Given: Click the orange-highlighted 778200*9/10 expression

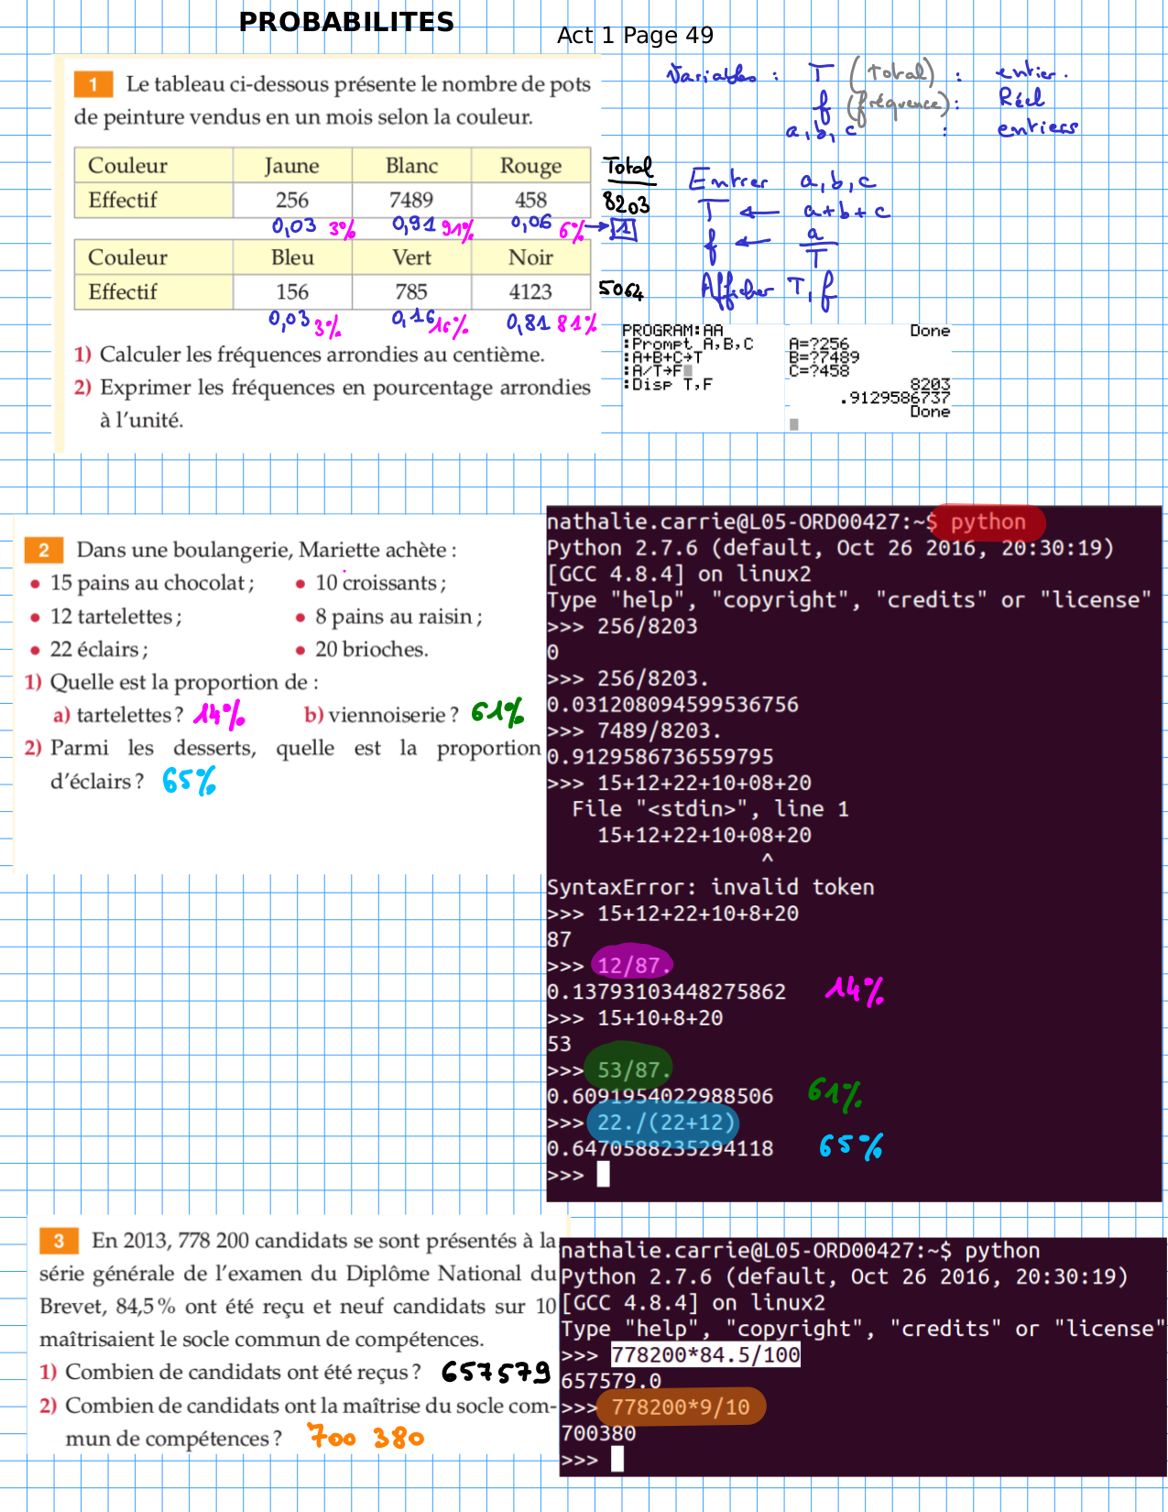Looking at the screenshot, I should (x=680, y=1407).
